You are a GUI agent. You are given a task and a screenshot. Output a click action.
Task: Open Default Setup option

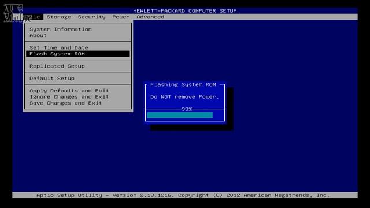tap(52, 79)
